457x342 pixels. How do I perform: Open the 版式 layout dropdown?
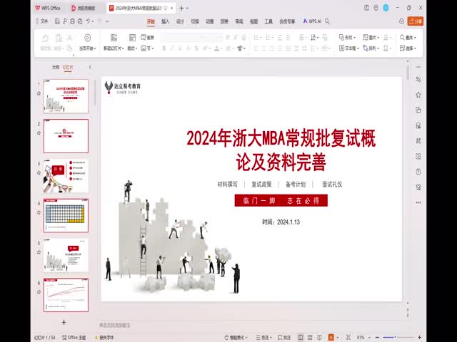[132, 48]
